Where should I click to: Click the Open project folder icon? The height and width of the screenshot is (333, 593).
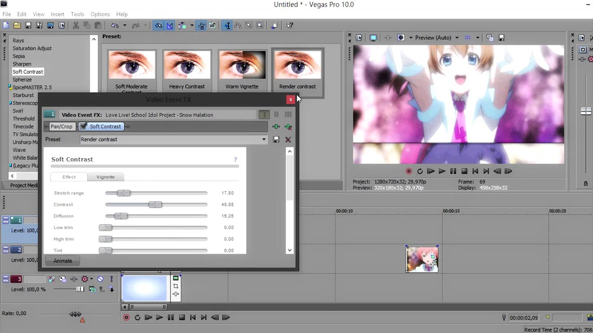(17, 25)
